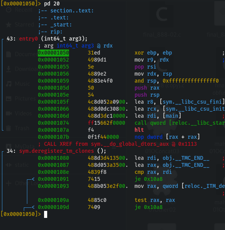Click the Music note icon
Viewport: 225px width, 230px height.
(9, 84)
